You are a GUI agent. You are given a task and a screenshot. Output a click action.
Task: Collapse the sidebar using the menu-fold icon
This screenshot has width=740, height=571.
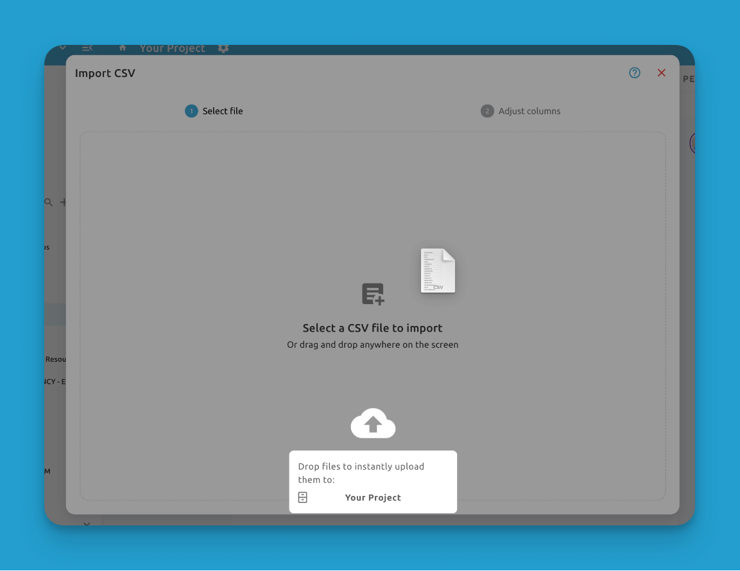tap(87, 48)
